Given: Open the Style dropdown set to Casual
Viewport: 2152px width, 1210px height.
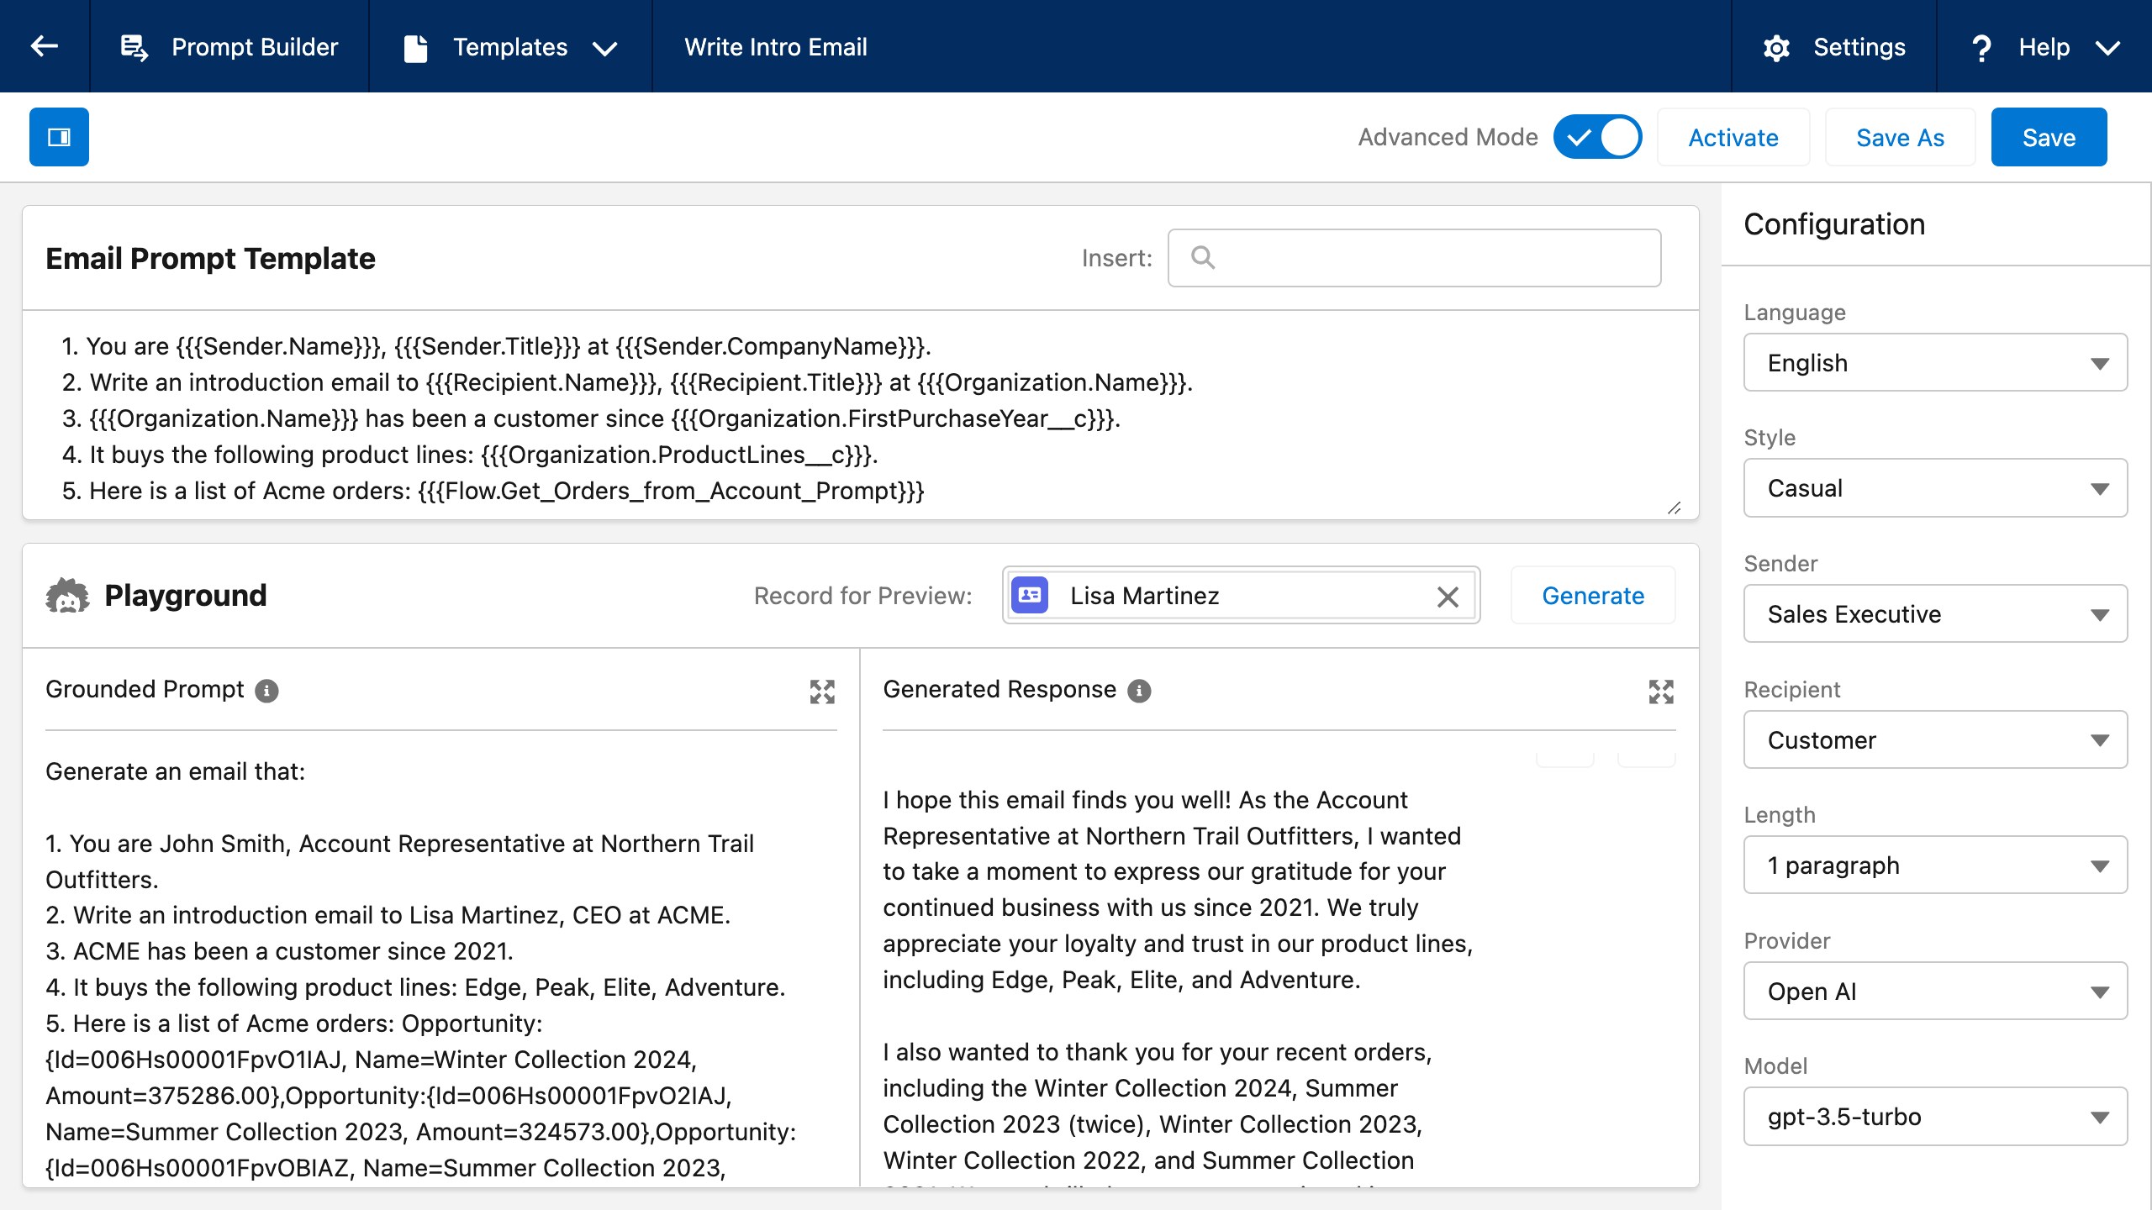Looking at the screenshot, I should click(x=1934, y=488).
